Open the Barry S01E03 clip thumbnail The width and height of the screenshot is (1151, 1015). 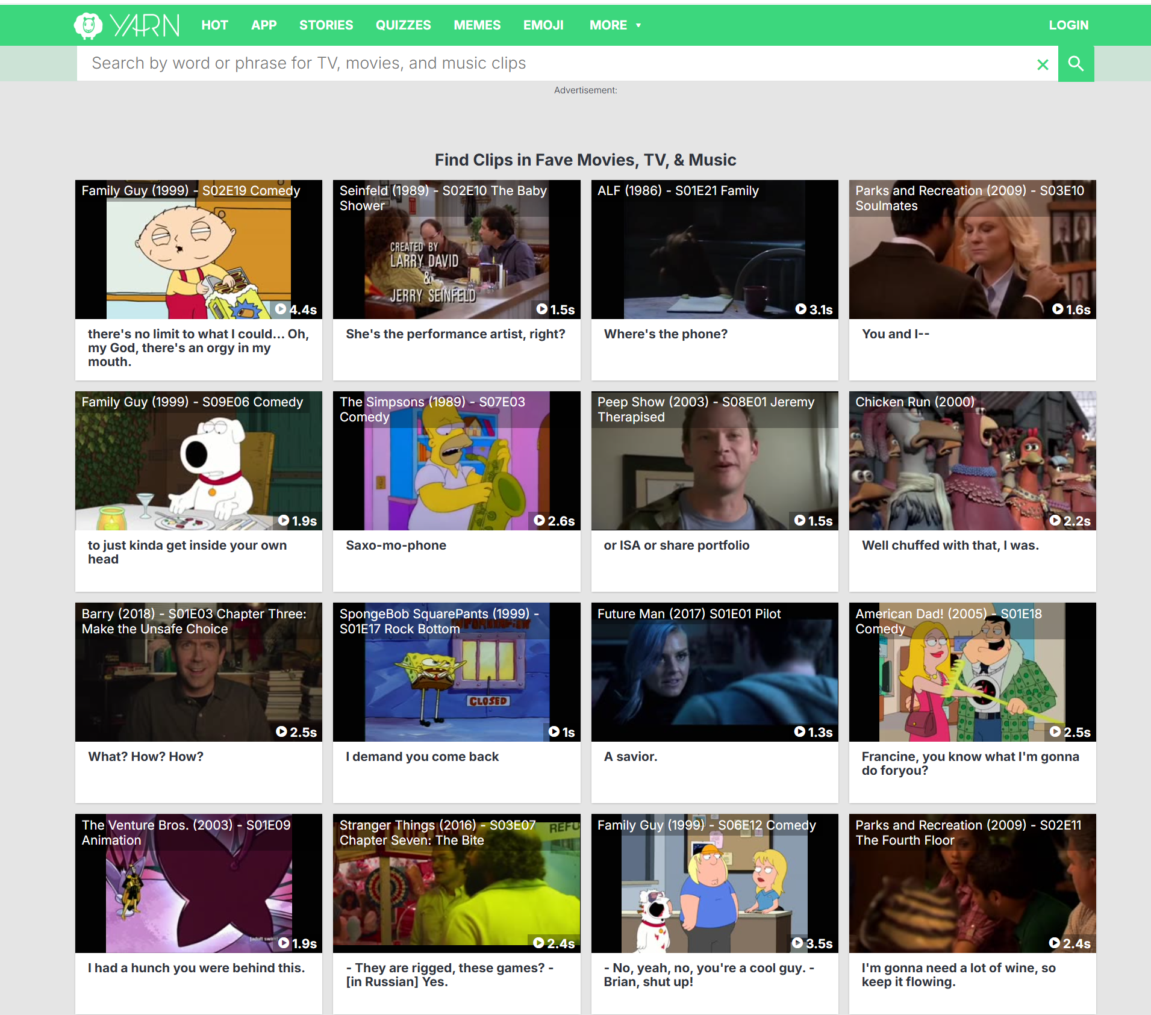[x=198, y=686]
